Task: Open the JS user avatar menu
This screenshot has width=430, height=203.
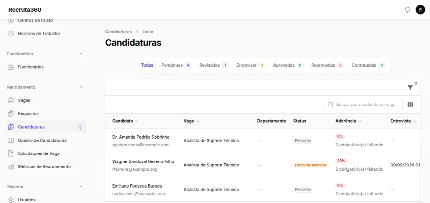Action: click(420, 10)
